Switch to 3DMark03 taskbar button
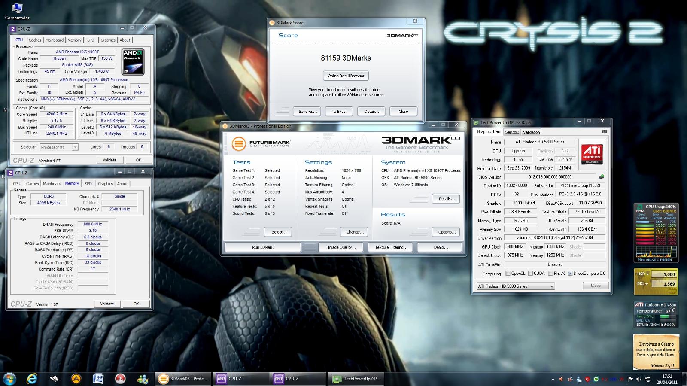Screen dimensions: 687x386 (182, 379)
